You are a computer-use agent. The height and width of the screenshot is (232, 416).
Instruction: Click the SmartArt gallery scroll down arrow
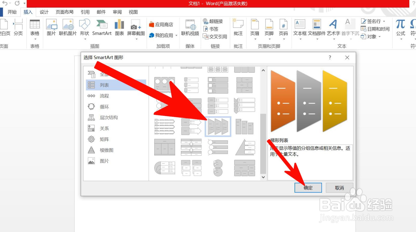tap(263, 177)
